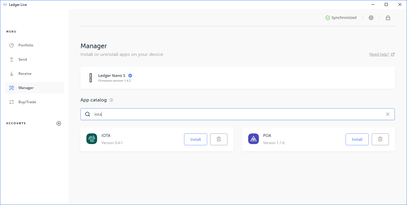
Task: Maximize the Ledger Live window
Action: click(x=386, y=4)
